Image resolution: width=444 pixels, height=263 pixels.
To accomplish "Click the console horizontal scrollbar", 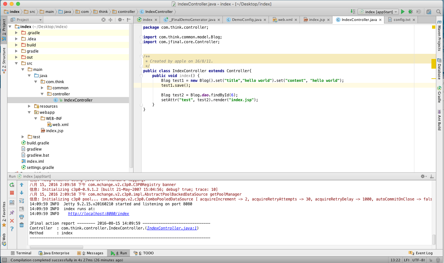I will click(56, 247).
